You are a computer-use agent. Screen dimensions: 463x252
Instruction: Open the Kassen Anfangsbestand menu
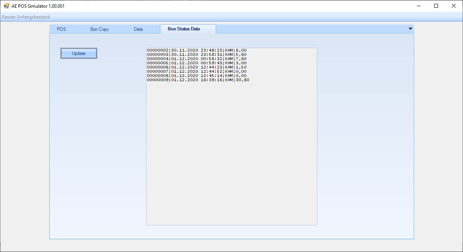(x=26, y=17)
